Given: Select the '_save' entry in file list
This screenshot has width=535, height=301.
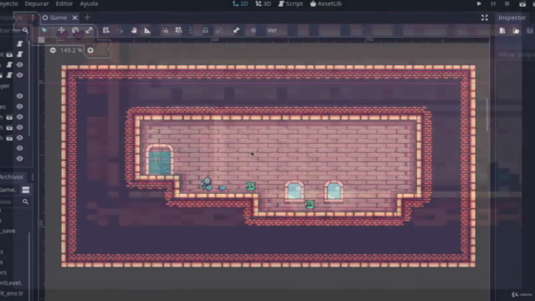Looking at the screenshot, I should click(8, 231).
